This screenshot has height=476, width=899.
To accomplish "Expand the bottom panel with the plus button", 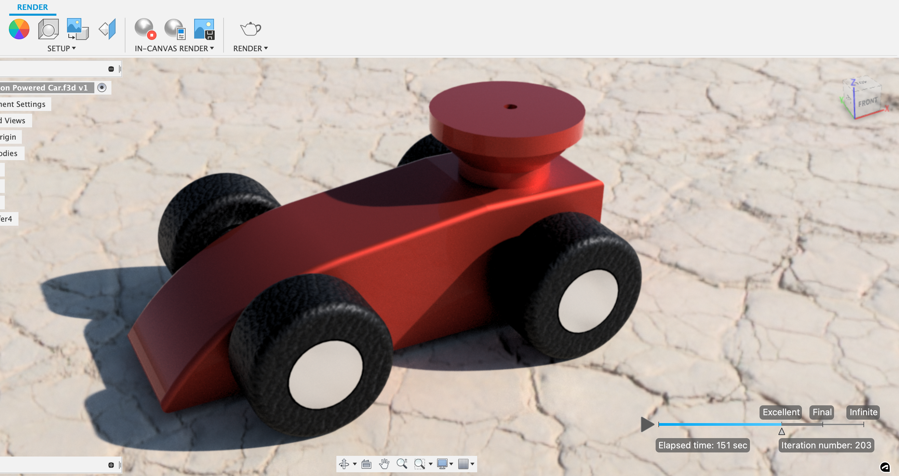I will 111,465.
